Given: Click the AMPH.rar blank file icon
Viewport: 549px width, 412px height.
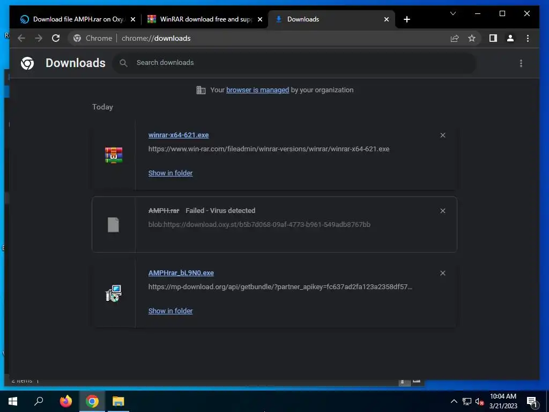Looking at the screenshot, I should [114, 225].
